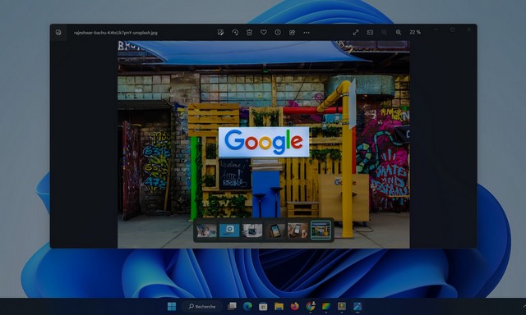Click the zoom in magnifier icon
Viewport: 526px width, 315px height.
(x=398, y=32)
